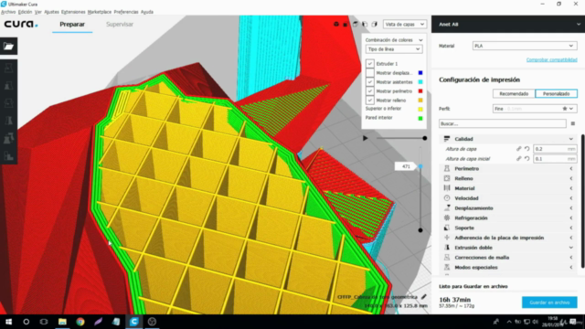This screenshot has height=329, width=585.
Task: Click Comprobar compatibilidad link
Action: 551,59
